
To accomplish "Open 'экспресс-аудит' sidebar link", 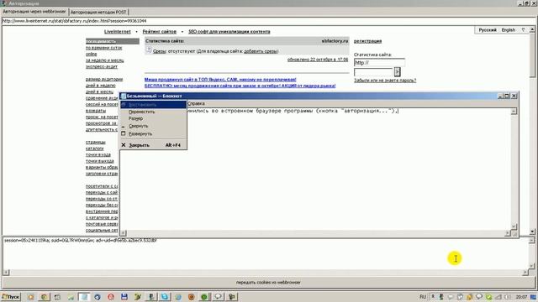I will (x=102, y=67).
